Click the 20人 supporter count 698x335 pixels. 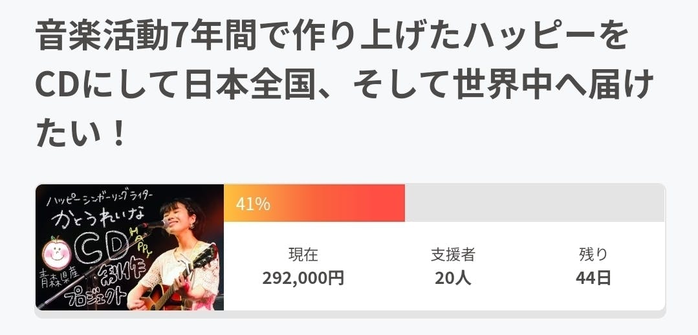(x=453, y=278)
